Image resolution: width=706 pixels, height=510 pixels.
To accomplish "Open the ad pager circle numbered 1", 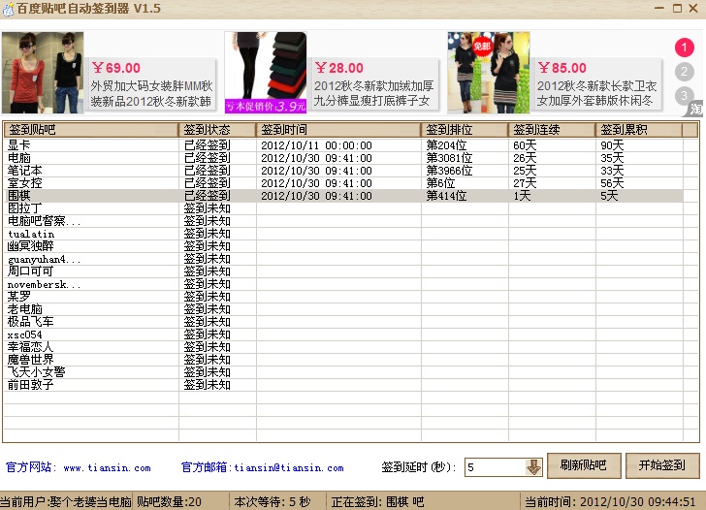I will [684, 48].
